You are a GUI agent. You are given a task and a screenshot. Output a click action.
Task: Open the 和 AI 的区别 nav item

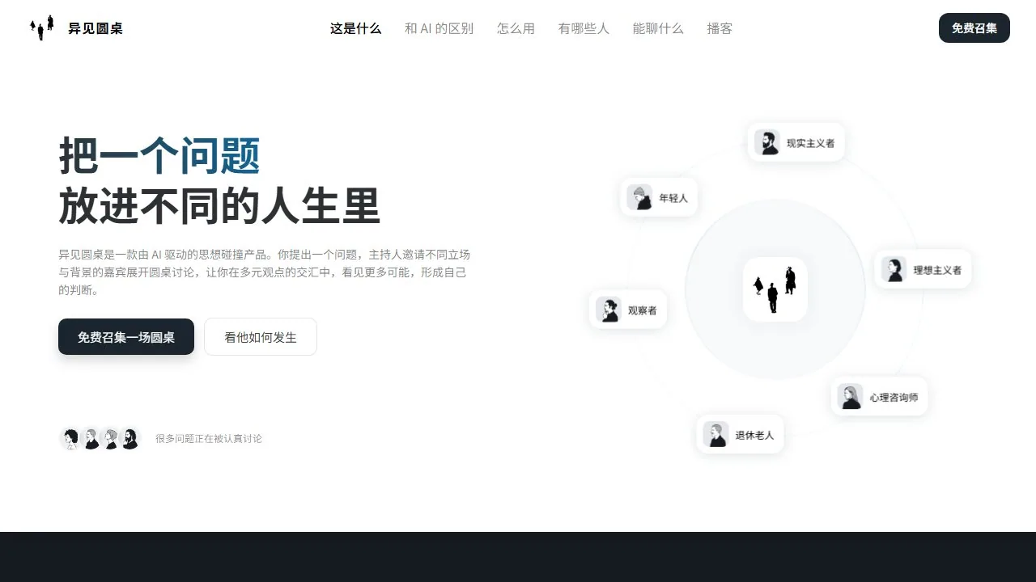pos(439,28)
